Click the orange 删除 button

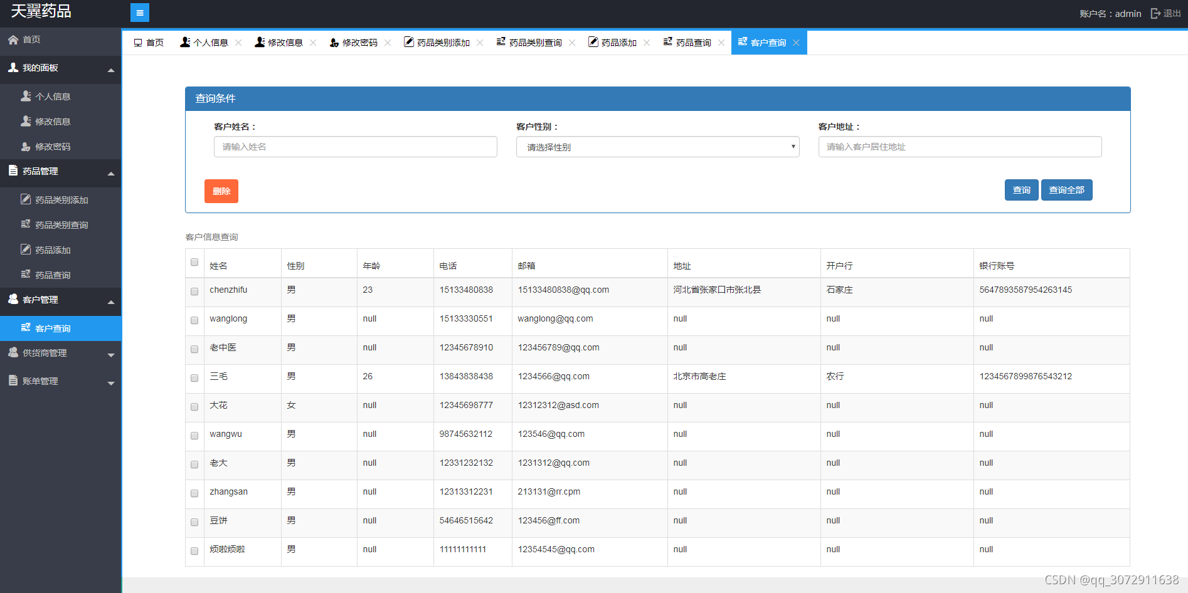coord(221,191)
